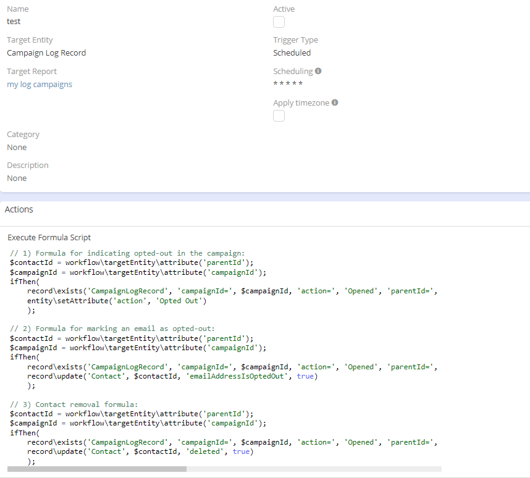Click the Name value 'test'
Viewport: 530px width, 478px height.
tap(14, 22)
